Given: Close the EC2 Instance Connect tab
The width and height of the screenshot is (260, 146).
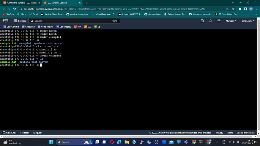Looking at the screenshot, I should coord(80,3).
